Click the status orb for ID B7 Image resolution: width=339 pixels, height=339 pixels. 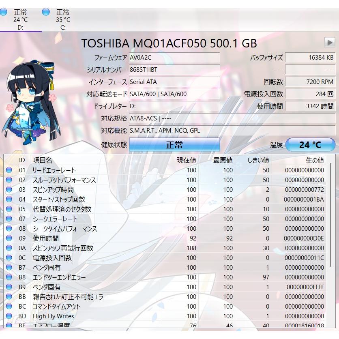point(9,267)
